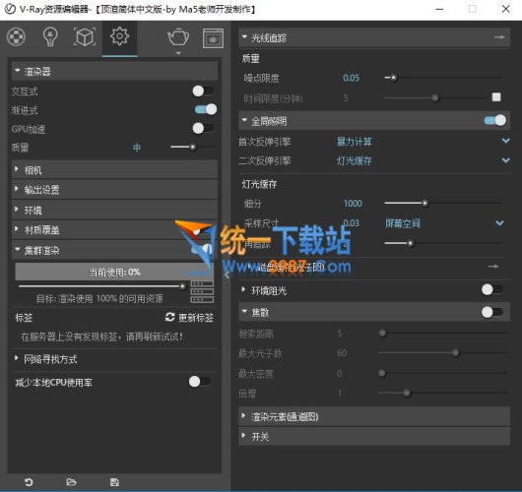Toggle the 交互式 switch
Image resolution: width=522 pixels, height=492 pixels.
tap(203, 91)
